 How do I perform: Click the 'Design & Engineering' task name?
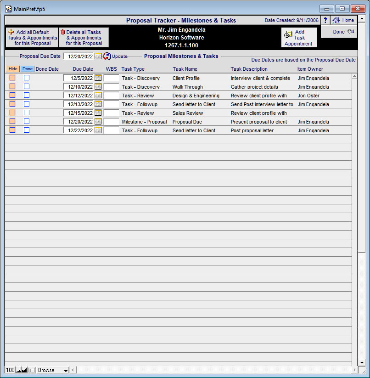[196, 96]
